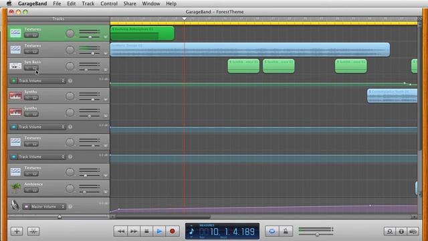Click the Ambience track pan knob
428x241 pixels.
(x=70, y=188)
